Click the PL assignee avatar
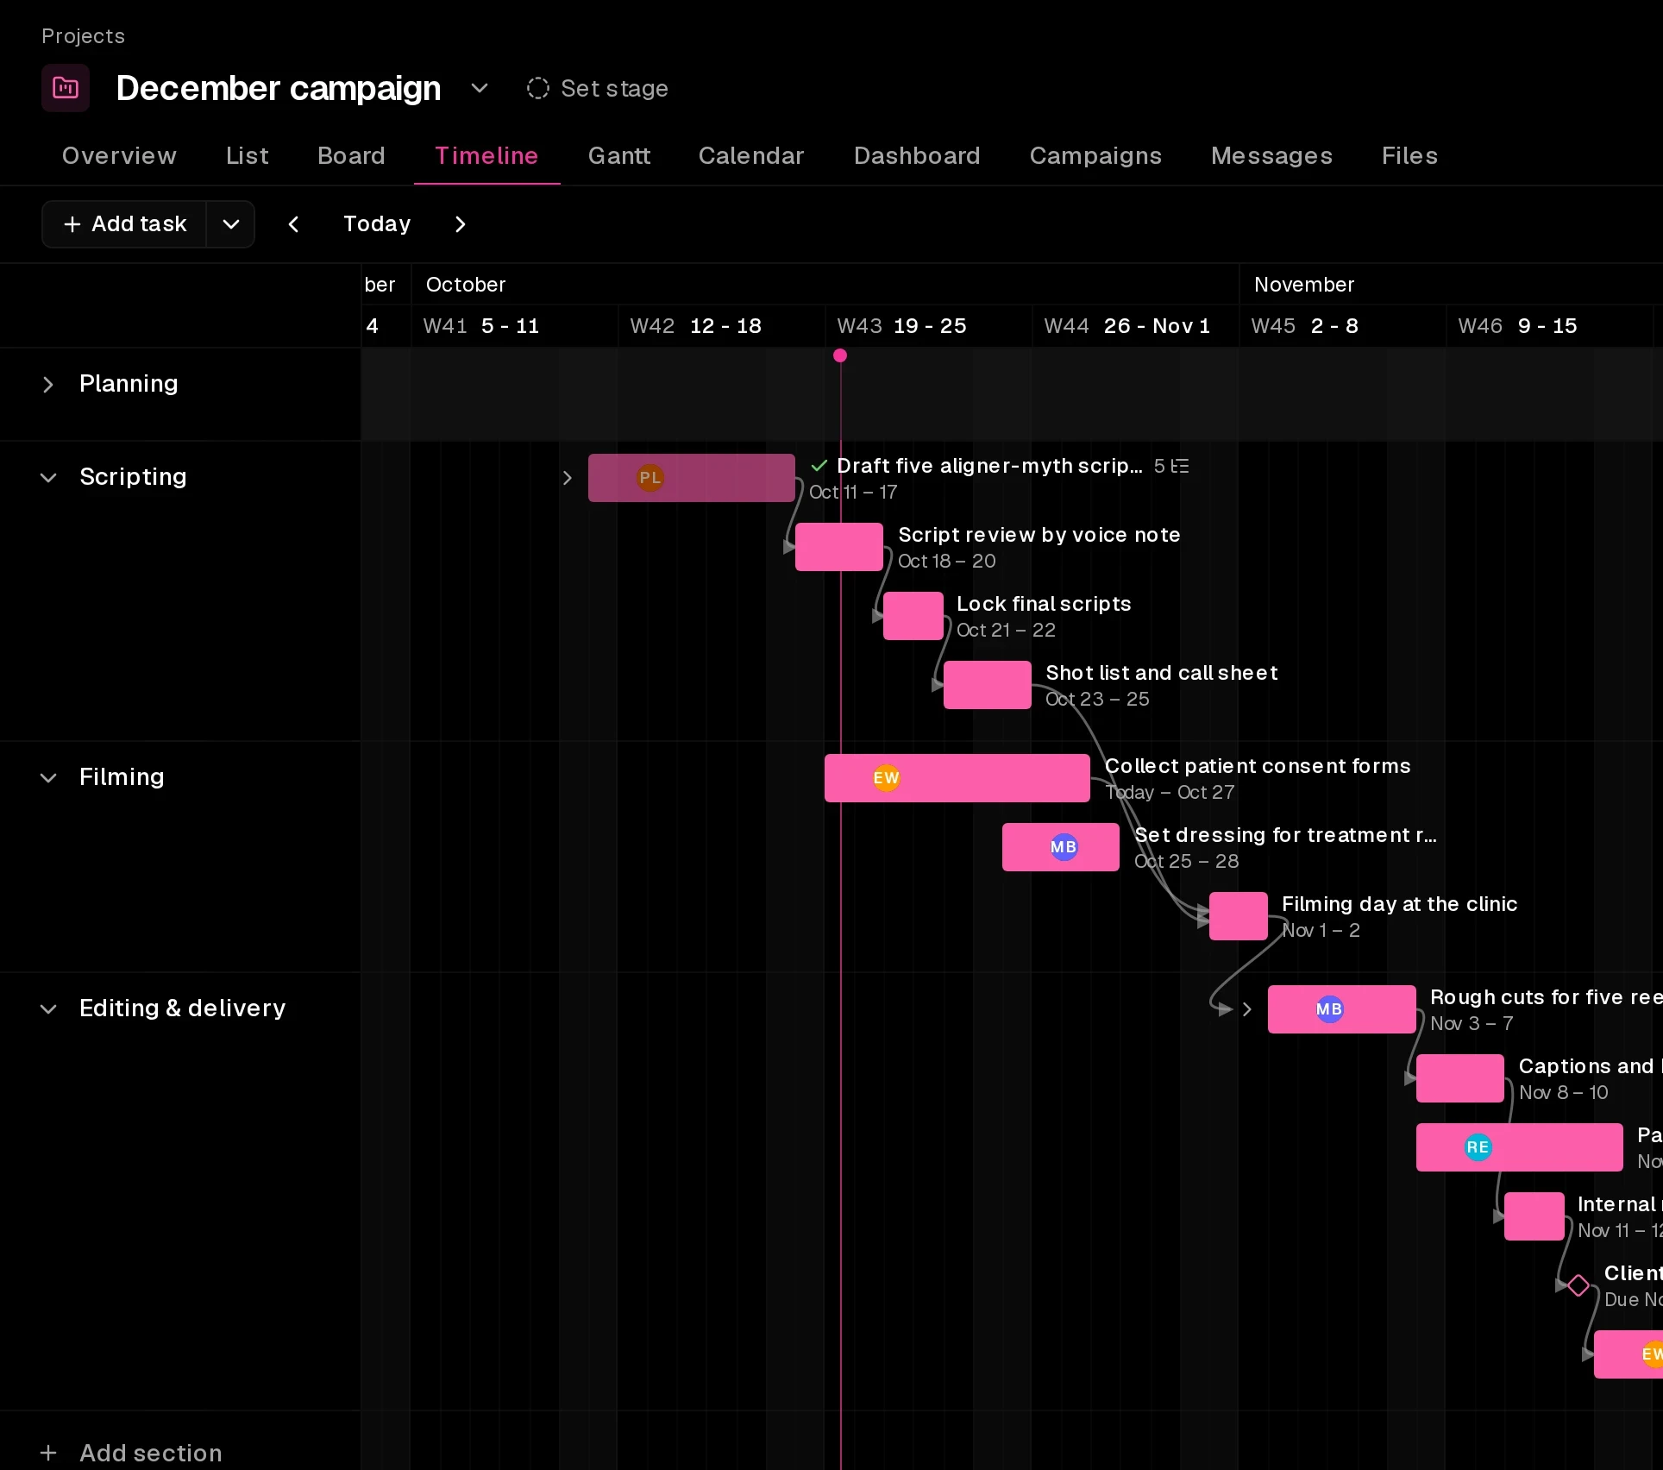Viewport: 1663px width, 1470px height. point(650,478)
